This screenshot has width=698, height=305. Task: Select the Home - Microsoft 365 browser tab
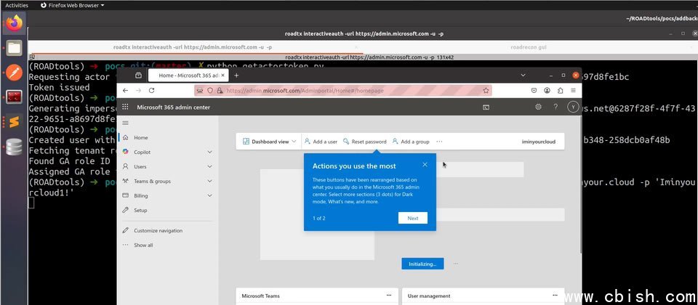tap(189, 76)
